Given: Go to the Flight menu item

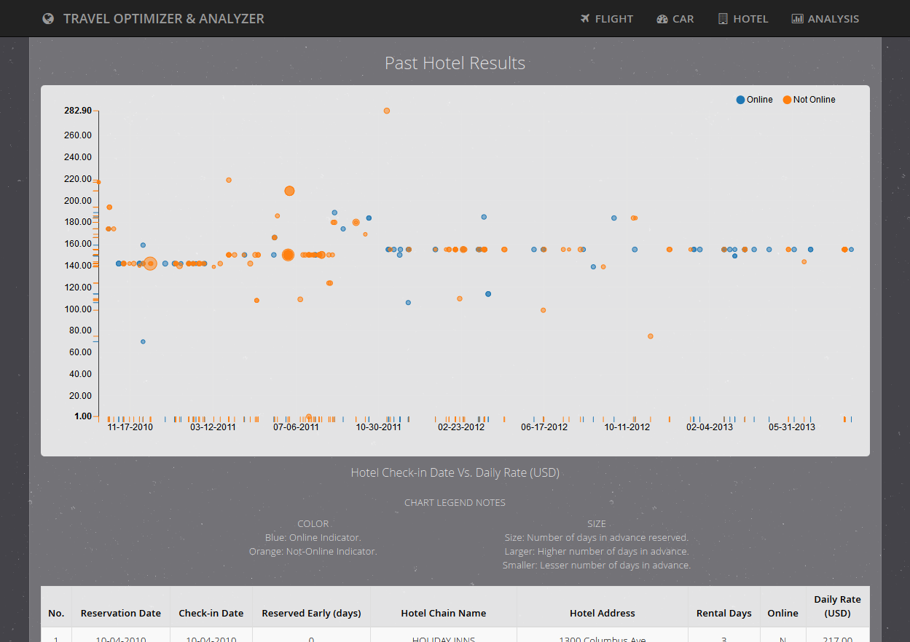Looking at the screenshot, I should (x=607, y=19).
